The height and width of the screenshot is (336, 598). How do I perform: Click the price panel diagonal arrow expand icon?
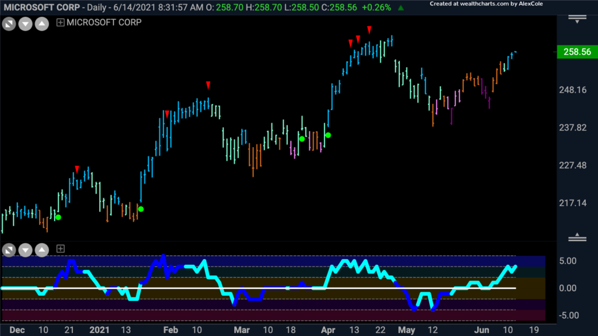9,24
